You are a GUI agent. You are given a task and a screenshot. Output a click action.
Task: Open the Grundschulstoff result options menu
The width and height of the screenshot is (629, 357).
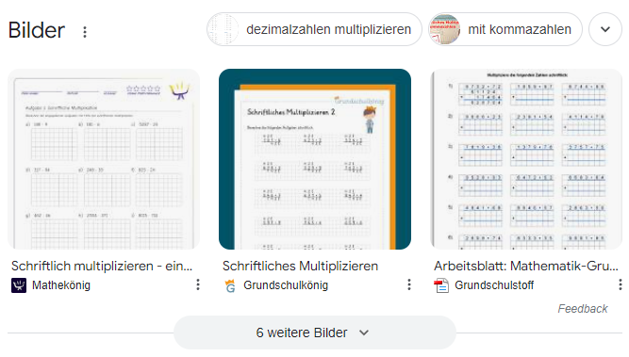[x=621, y=284]
